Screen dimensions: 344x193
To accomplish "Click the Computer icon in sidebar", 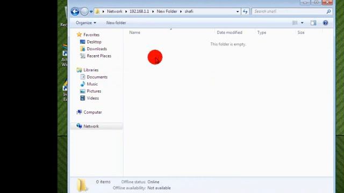I will point(79,112).
